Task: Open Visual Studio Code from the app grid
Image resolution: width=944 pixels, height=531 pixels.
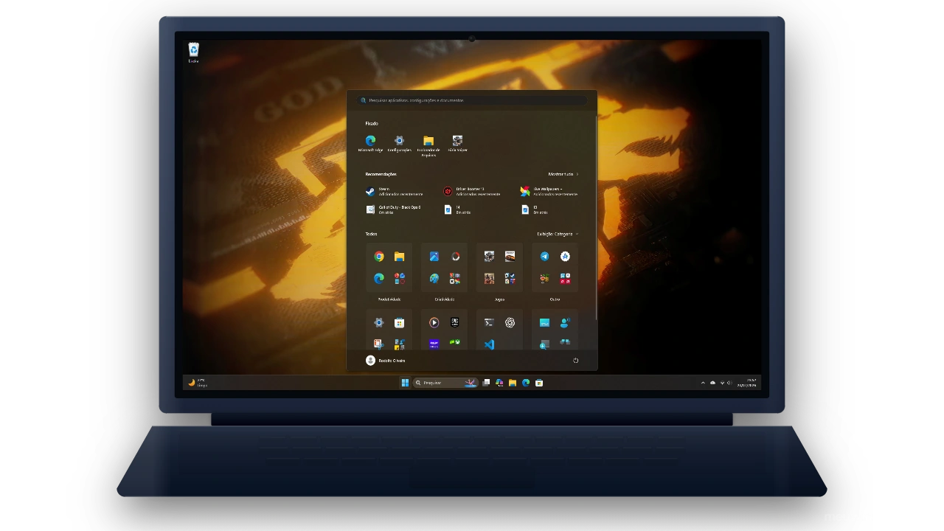Action: point(489,344)
